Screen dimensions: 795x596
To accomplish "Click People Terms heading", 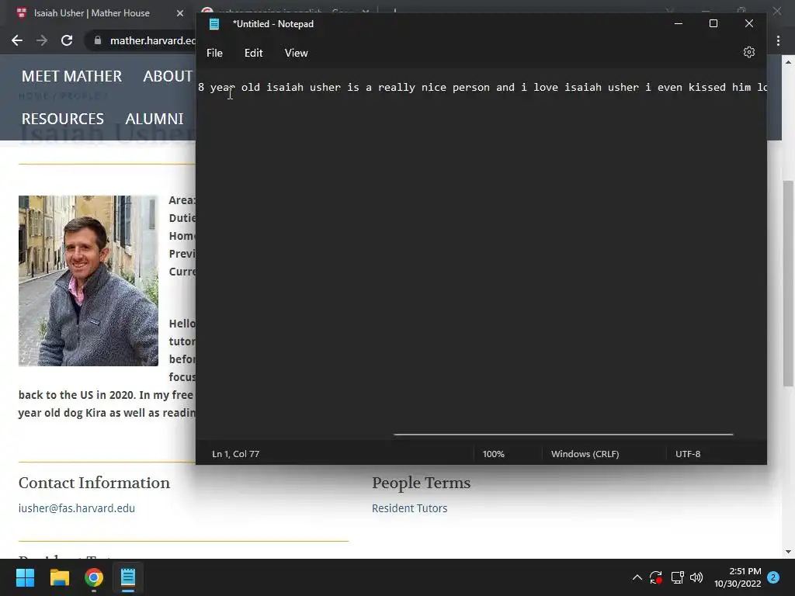I will pos(422,483).
